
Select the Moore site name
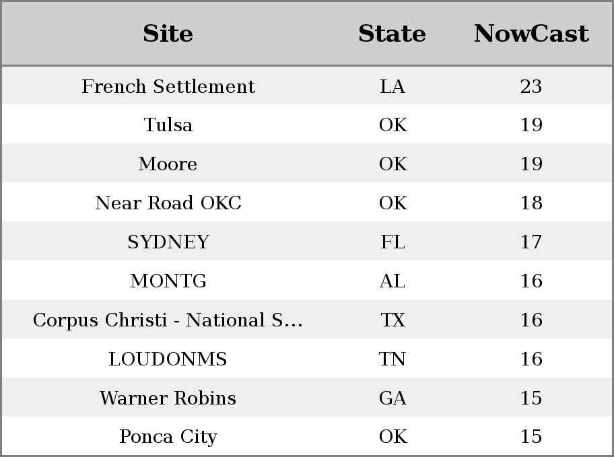[168, 164]
